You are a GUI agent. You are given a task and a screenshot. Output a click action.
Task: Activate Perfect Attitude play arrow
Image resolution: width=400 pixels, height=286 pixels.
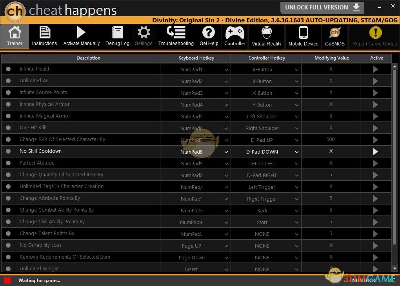pyautogui.click(x=375, y=163)
